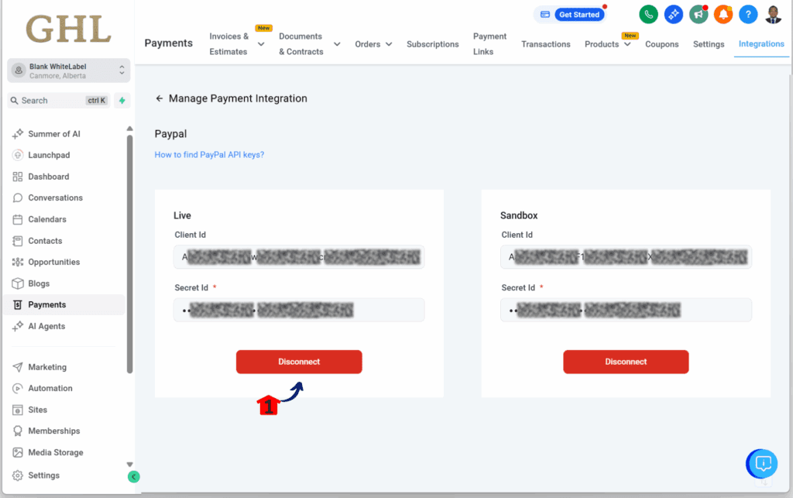Collapse sidebar with green arrow button
This screenshot has width=793, height=498.
[133, 476]
